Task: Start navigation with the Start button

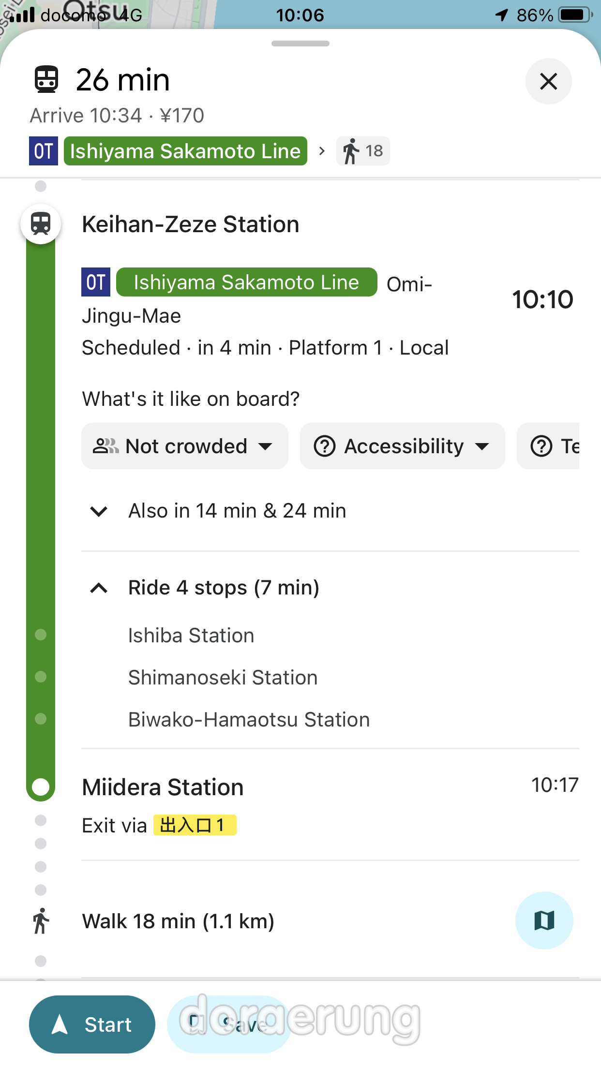Action: (x=92, y=1024)
